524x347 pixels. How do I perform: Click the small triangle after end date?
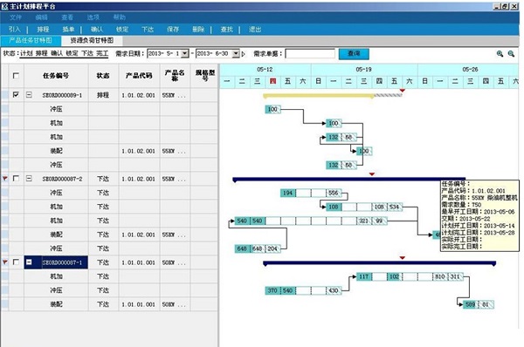point(243,54)
